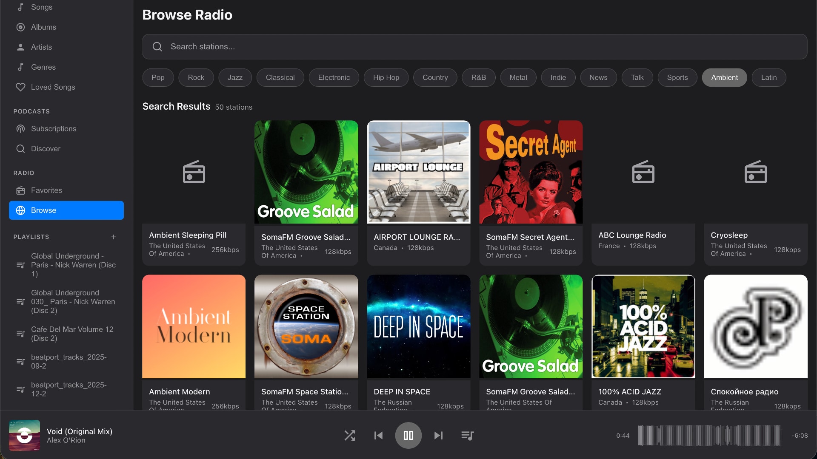Filter stations by Pop

[158, 77]
